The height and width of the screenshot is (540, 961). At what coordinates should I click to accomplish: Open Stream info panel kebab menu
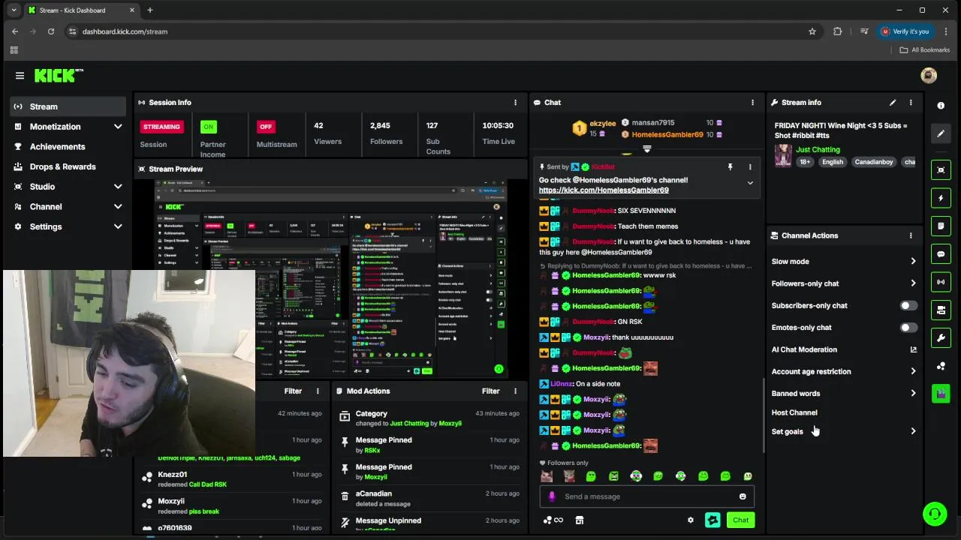tap(911, 103)
